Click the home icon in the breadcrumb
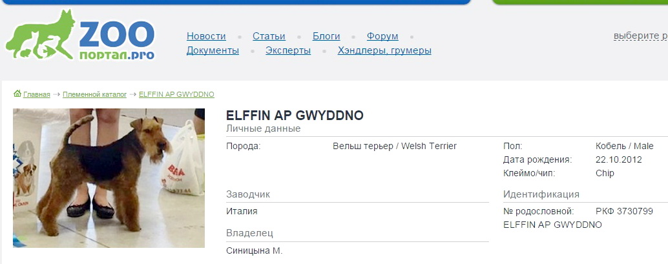Image resolution: width=668 pixels, height=264 pixels. coord(17,94)
